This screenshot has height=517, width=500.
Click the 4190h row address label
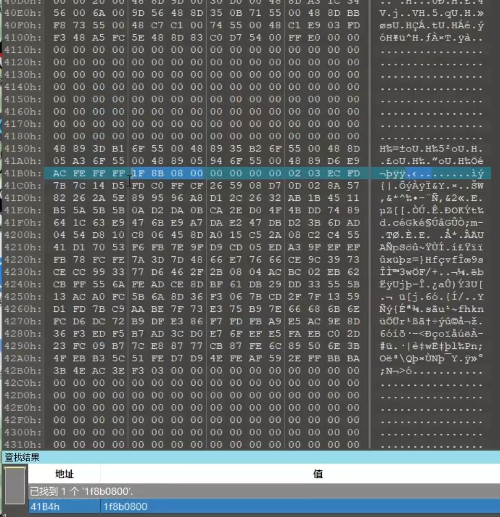[x=23, y=149]
